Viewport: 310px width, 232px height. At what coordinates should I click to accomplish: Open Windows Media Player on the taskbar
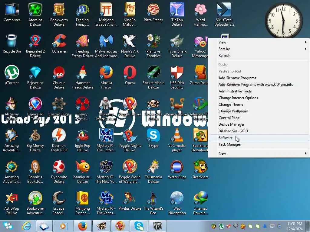click(x=63, y=226)
